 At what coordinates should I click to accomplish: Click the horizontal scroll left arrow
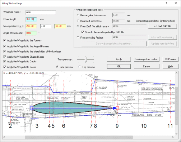point(4,137)
